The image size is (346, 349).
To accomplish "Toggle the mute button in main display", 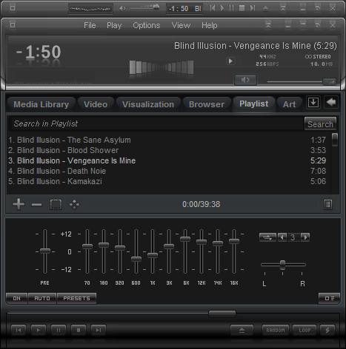I will pos(245,80).
